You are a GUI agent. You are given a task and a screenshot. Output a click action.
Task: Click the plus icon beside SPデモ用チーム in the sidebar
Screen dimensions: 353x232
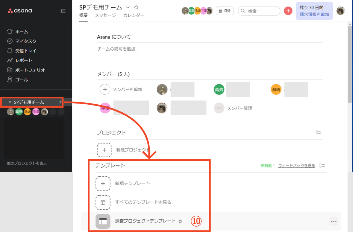tap(60, 102)
